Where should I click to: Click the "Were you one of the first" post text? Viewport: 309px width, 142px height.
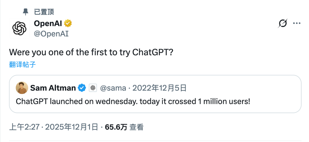91,52
